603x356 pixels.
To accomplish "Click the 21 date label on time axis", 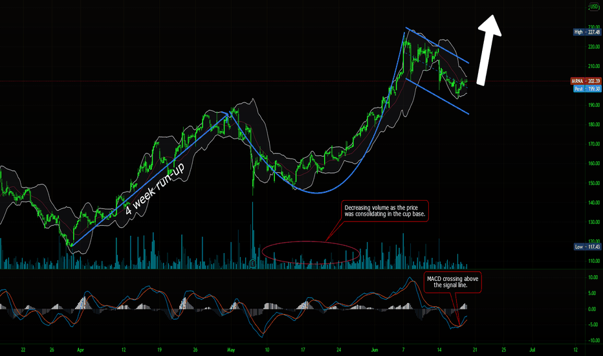I will 475,350.
